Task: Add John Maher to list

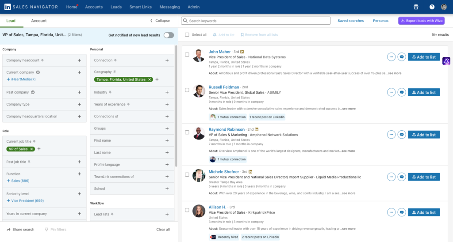Action: tap(424, 57)
